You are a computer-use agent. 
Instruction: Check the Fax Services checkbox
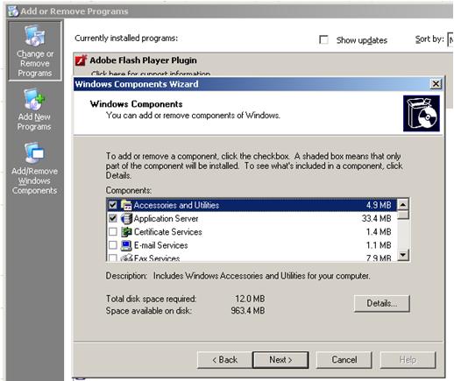click(113, 258)
